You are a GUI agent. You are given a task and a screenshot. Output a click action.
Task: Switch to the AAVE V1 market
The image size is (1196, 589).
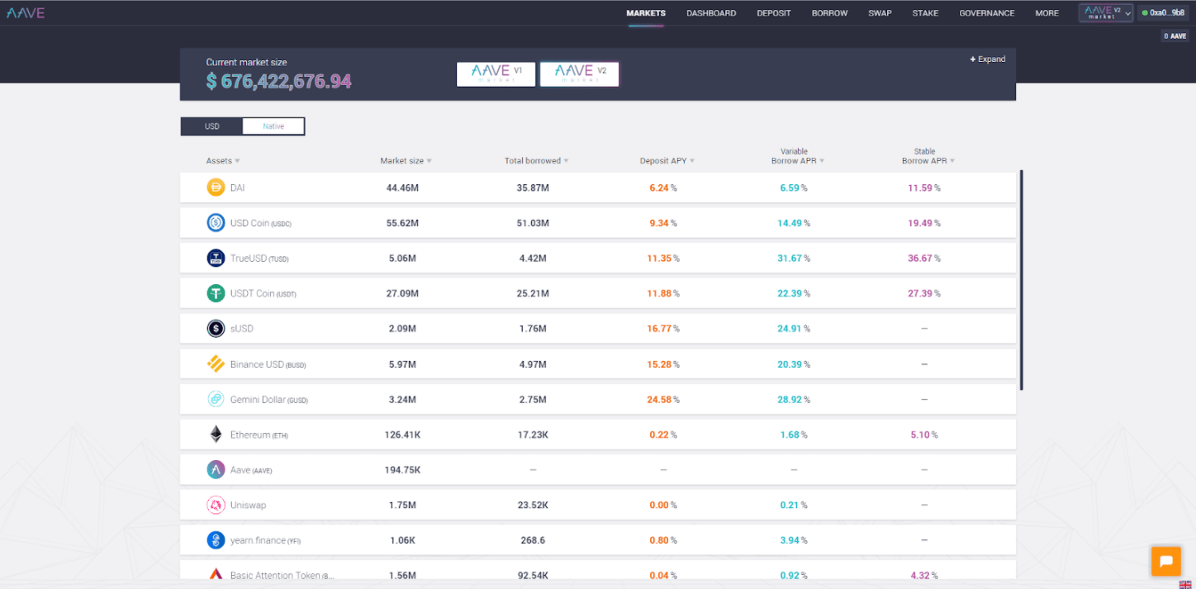496,74
